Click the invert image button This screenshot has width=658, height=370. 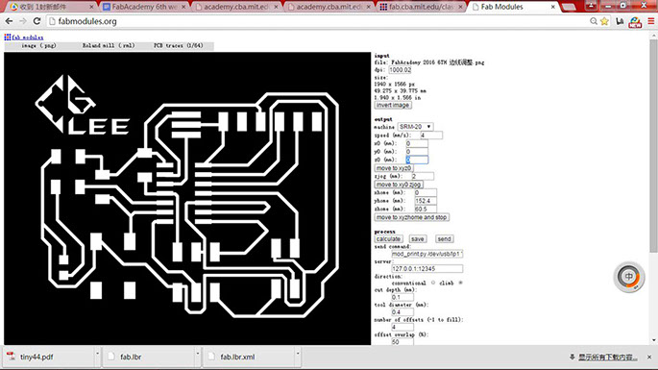[392, 105]
